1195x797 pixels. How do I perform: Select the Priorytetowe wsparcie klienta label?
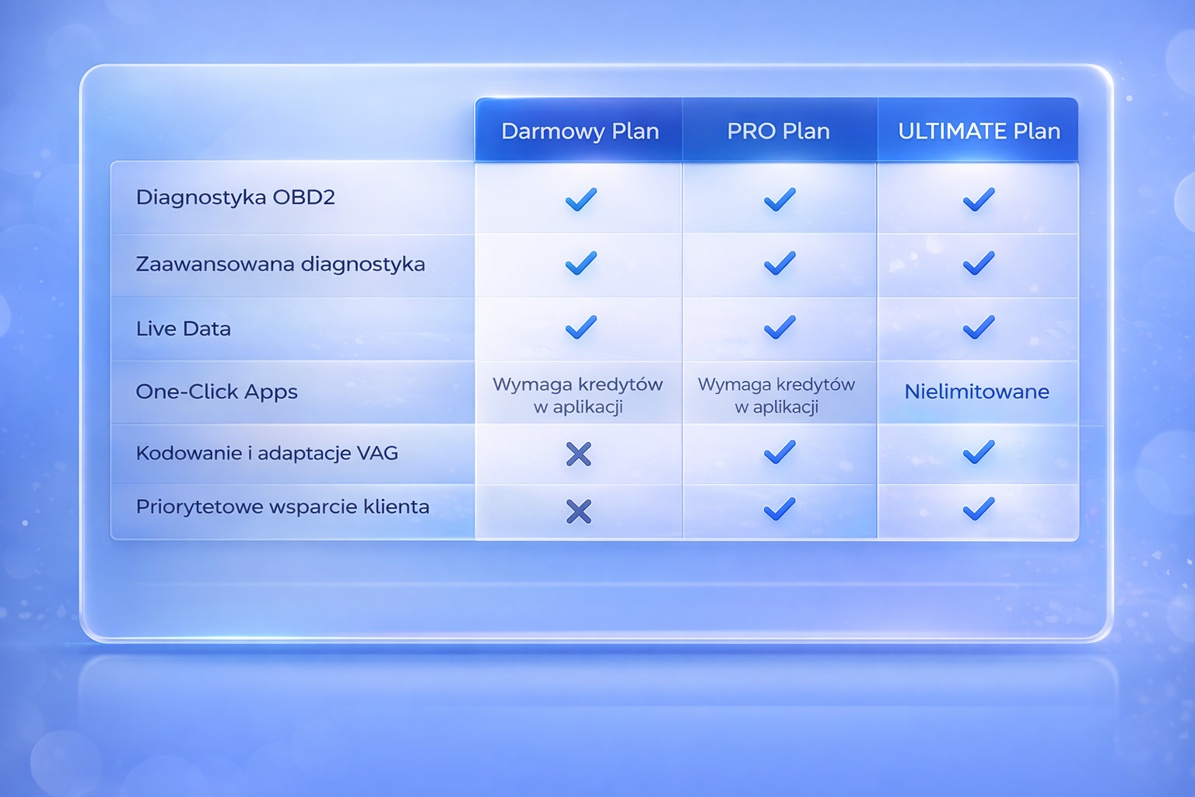pyautogui.click(x=282, y=507)
